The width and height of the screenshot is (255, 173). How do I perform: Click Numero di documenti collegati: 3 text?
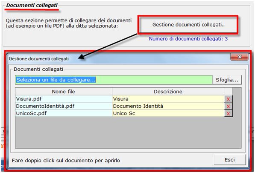pyautogui.click(x=188, y=39)
